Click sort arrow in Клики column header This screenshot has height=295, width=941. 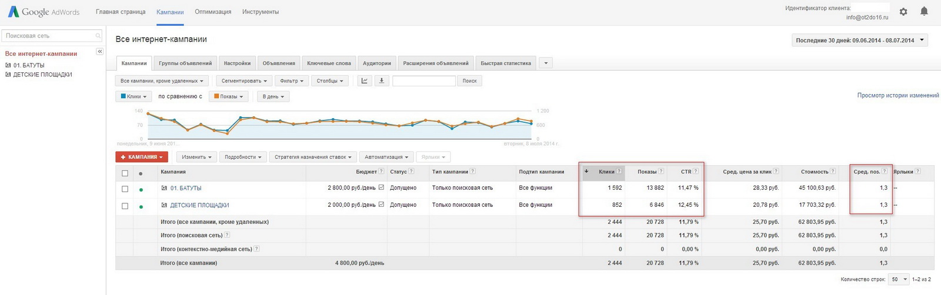point(586,172)
